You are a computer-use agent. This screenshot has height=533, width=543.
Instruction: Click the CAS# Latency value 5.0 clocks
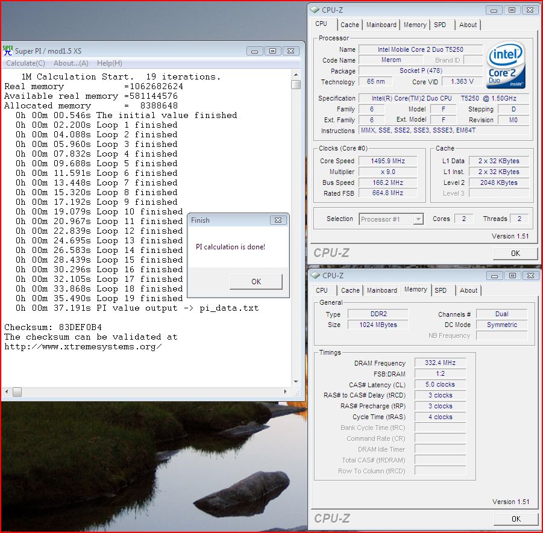coord(440,384)
